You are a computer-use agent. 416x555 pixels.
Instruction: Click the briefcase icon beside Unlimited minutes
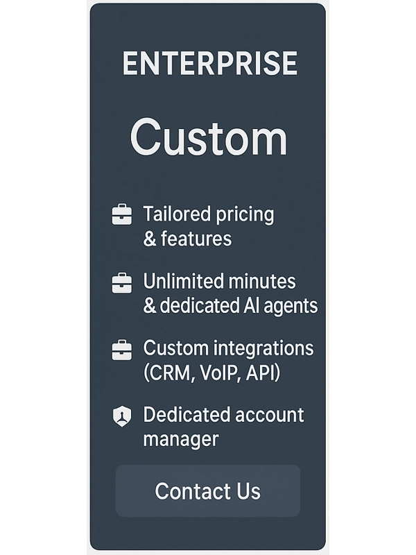click(x=122, y=282)
